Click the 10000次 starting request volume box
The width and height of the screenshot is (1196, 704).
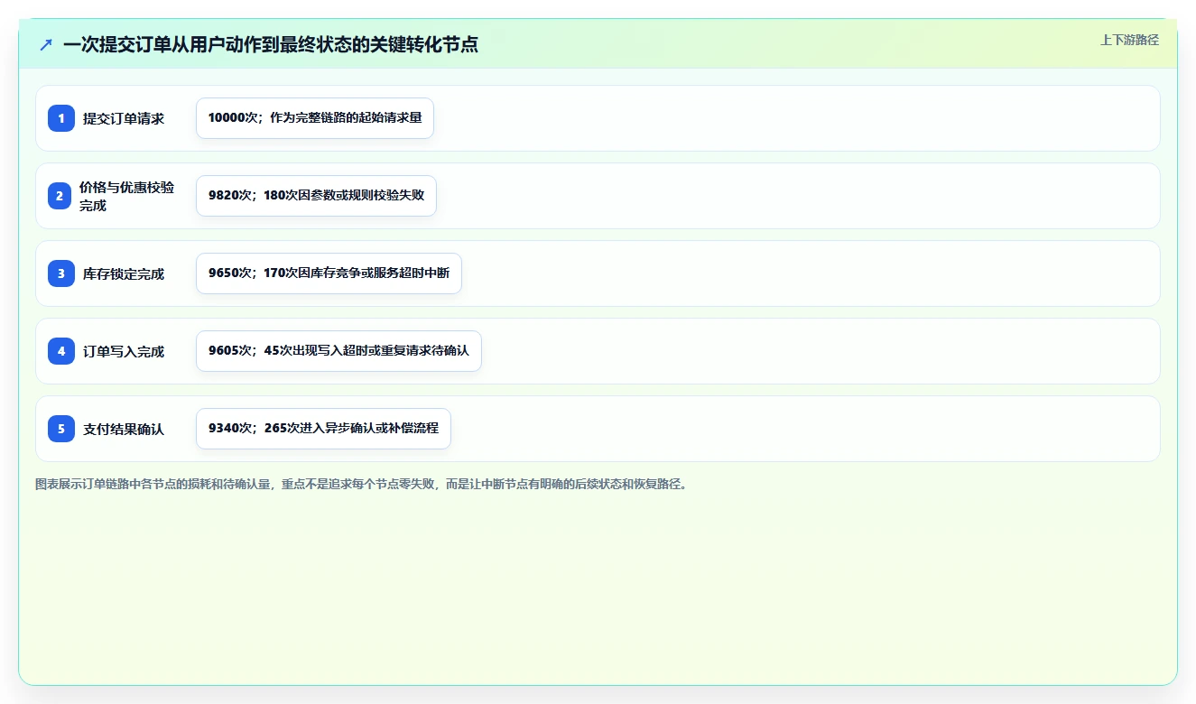click(x=315, y=118)
